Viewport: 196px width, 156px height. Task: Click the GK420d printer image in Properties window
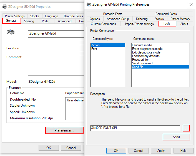11,32
